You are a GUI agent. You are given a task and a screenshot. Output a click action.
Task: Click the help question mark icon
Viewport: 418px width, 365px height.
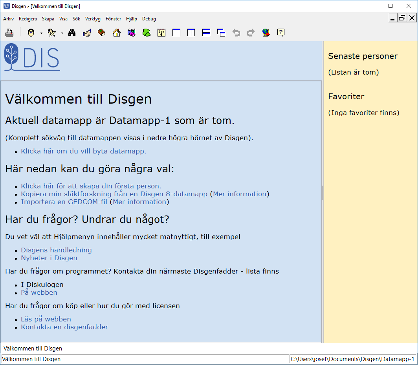click(x=281, y=33)
